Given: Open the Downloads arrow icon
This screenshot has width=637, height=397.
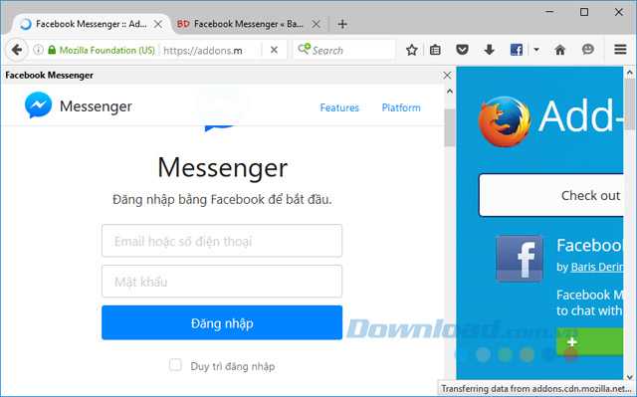Looking at the screenshot, I should pos(489,50).
